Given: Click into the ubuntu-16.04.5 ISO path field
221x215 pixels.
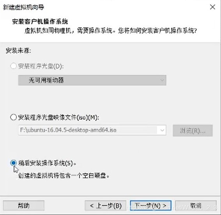Looking at the screenshot, I should pos(88,130).
